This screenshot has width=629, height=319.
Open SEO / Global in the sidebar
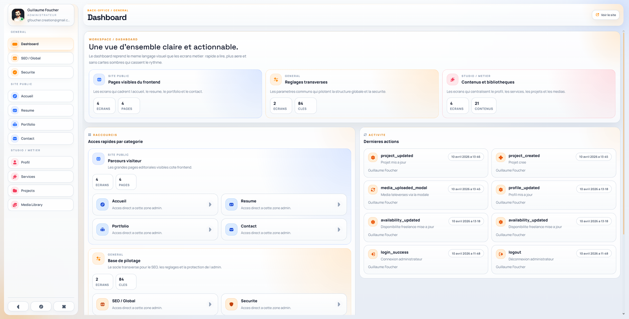(x=40, y=58)
